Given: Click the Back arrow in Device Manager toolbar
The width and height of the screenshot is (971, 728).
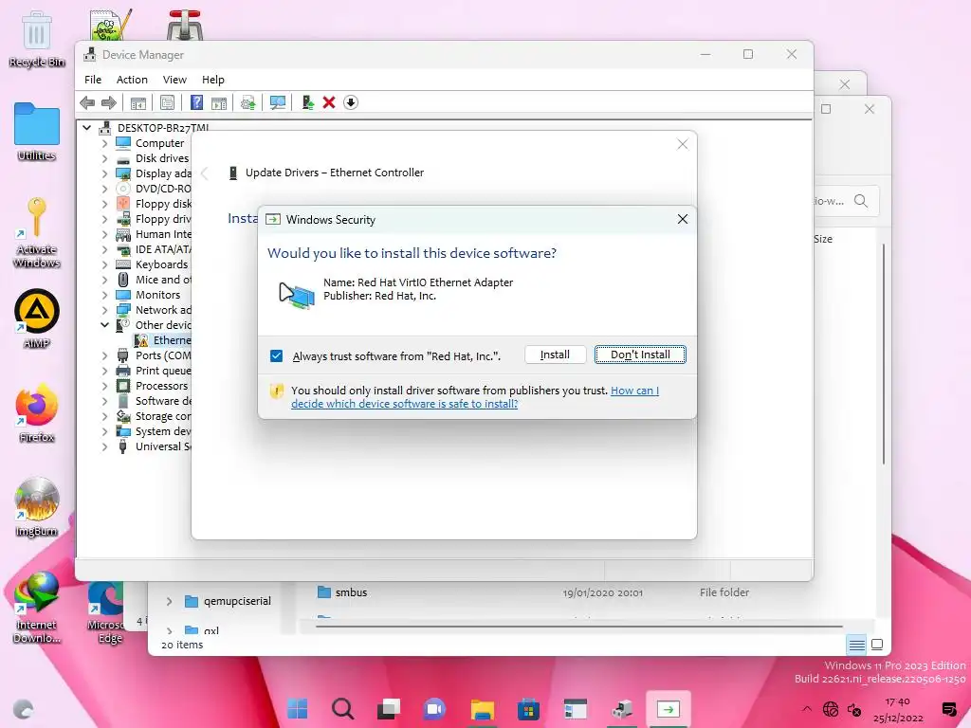Looking at the screenshot, I should click(x=87, y=102).
